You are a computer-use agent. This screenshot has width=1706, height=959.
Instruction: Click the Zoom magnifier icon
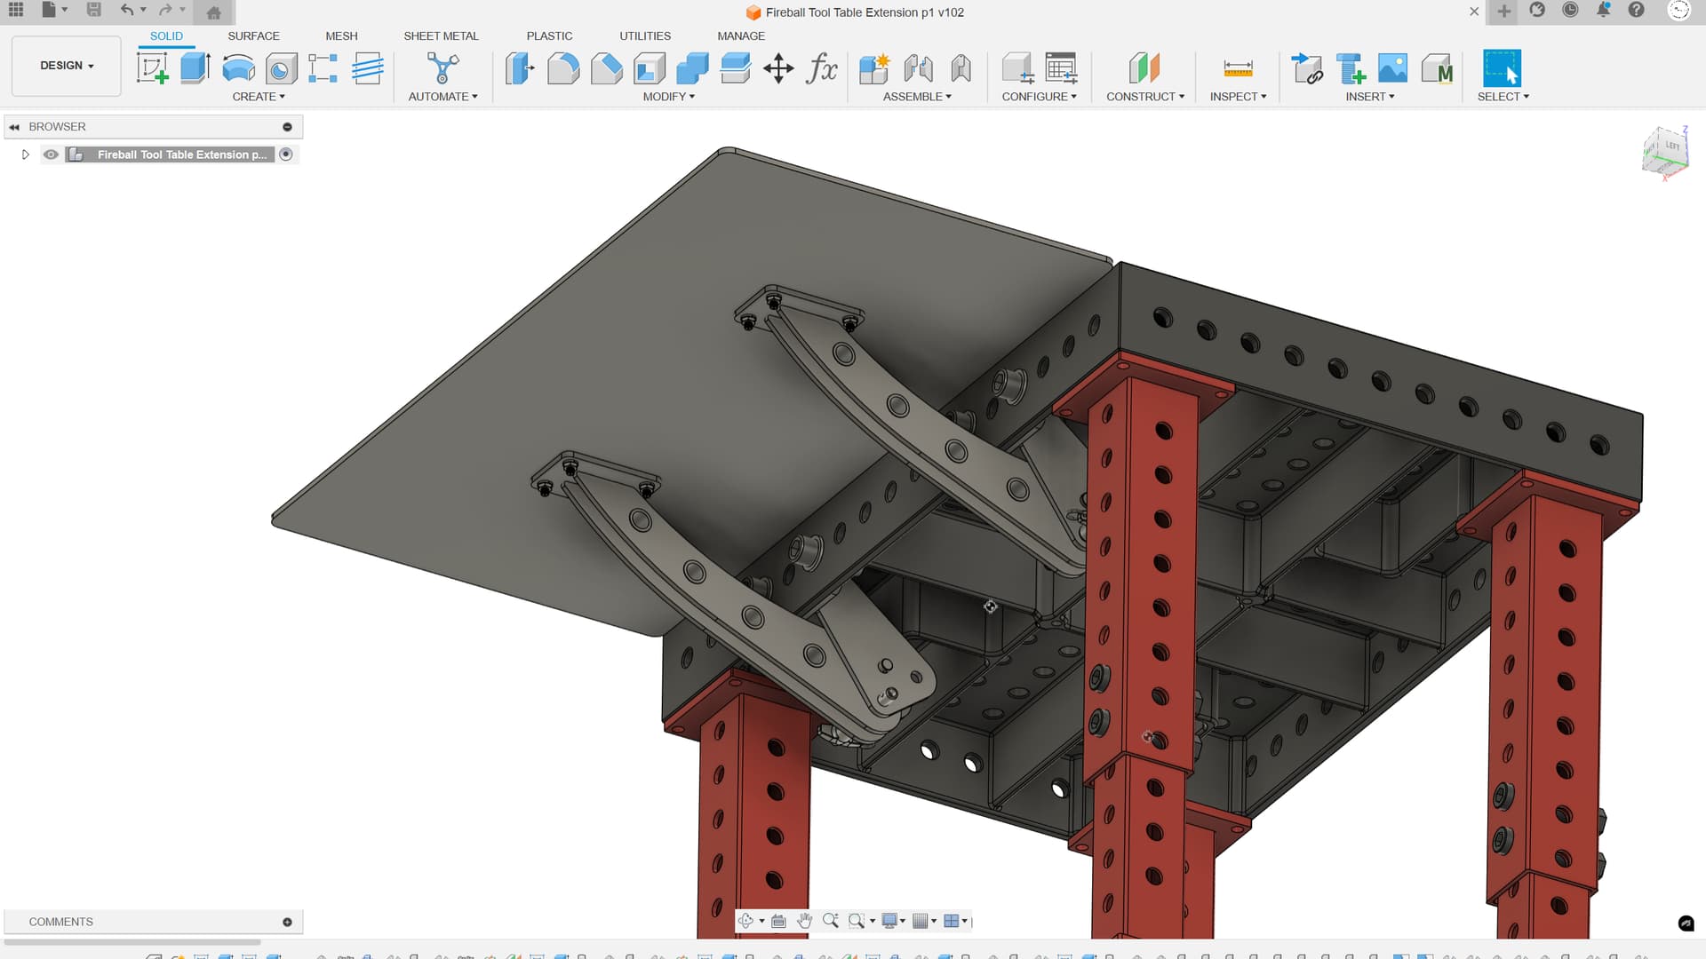point(830,921)
